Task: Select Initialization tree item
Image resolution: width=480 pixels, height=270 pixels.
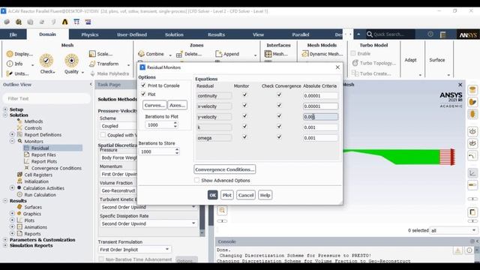Action: coord(37,181)
